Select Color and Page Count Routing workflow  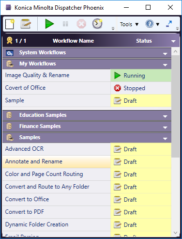click(57, 174)
